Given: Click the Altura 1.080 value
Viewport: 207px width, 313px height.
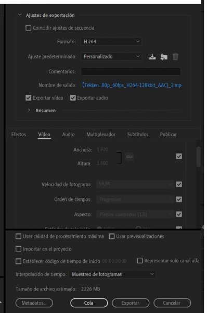Looking at the screenshot, I should (x=102, y=163).
